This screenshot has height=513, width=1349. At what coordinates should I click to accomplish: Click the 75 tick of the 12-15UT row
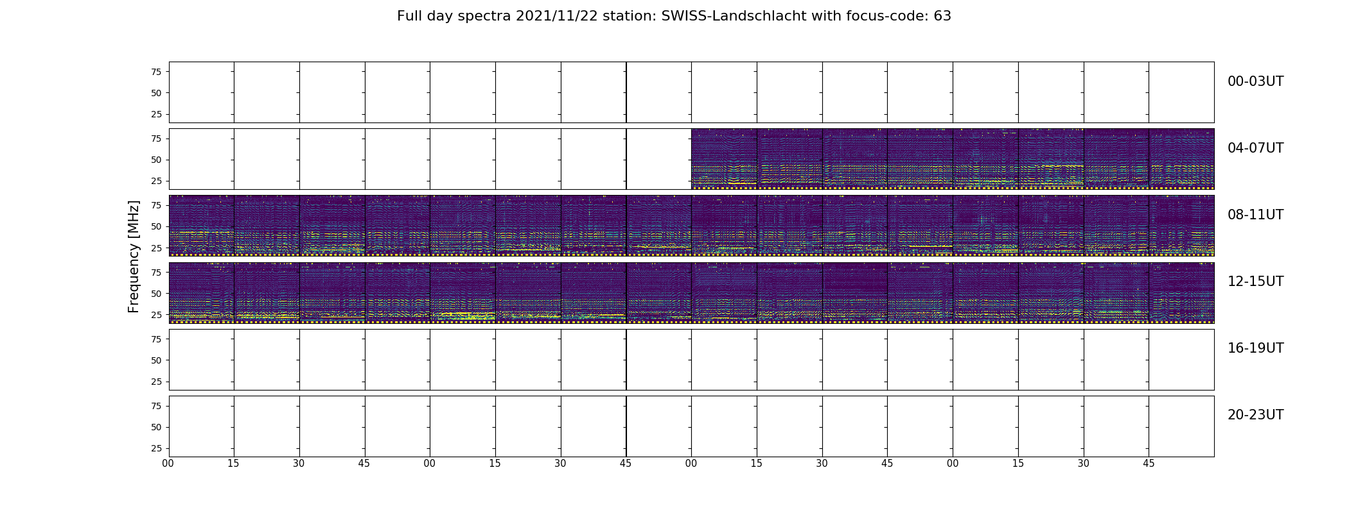(x=156, y=273)
